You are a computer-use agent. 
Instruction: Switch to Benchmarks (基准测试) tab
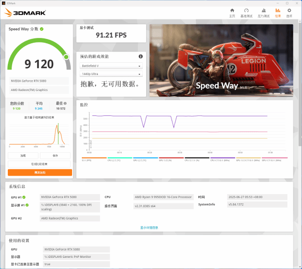(x=246, y=13)
